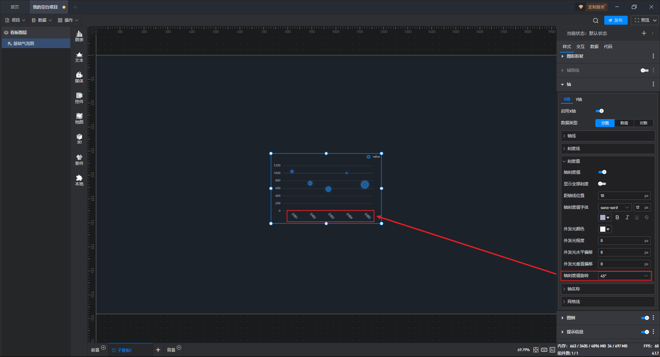Screen dimensions: 660x357
Task: Go to the 首页 home tab
Action: (x=15, y=7)
